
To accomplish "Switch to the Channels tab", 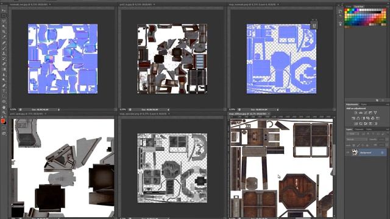I will pyautogui.click(x=359, y=129).
